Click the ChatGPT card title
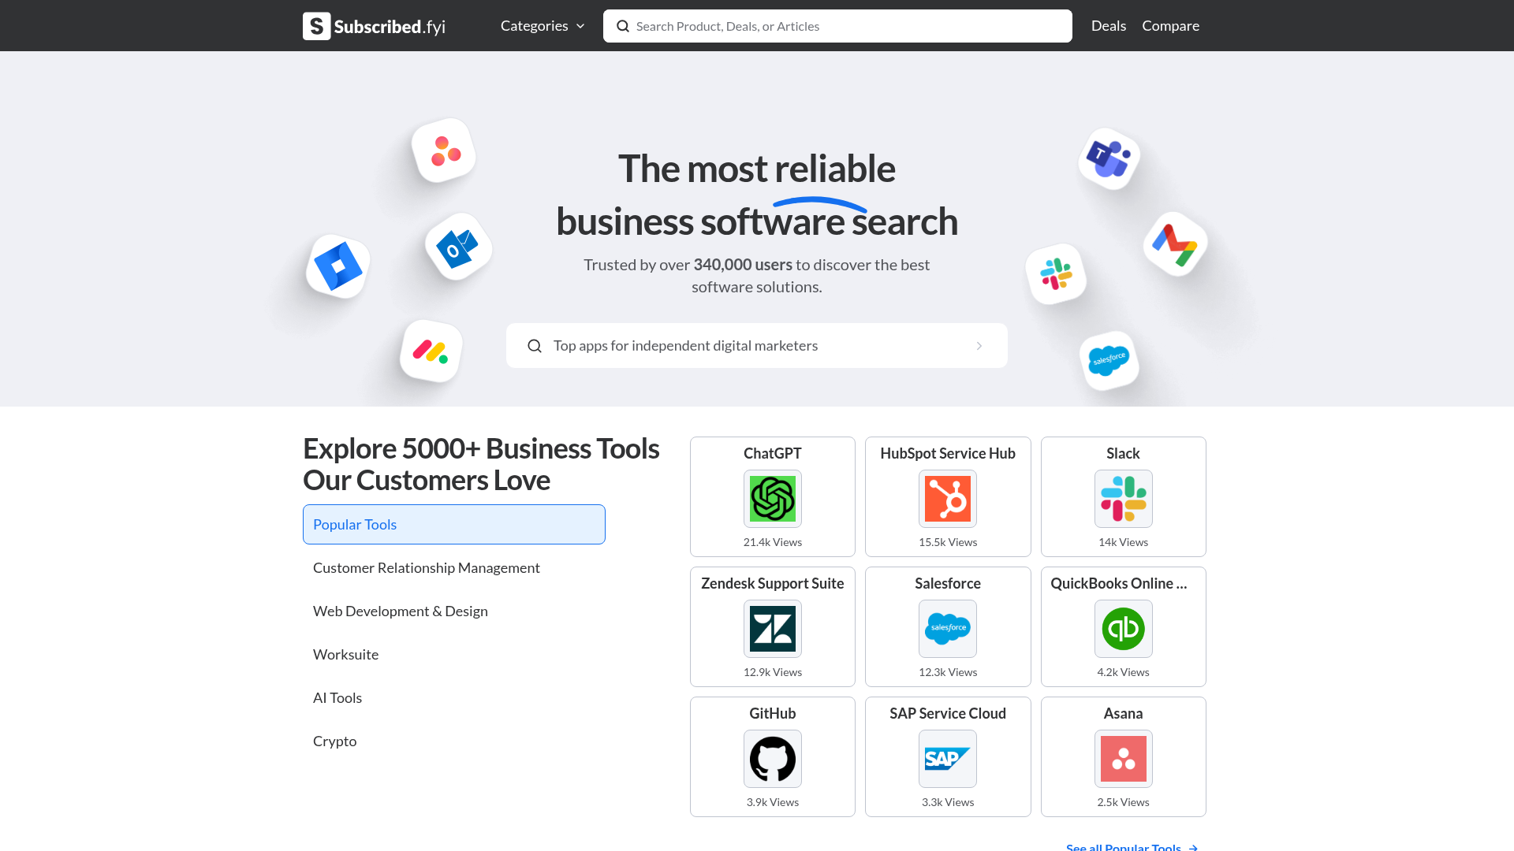Viewport: 1514px width, 851px height. [x=773, y=453]
